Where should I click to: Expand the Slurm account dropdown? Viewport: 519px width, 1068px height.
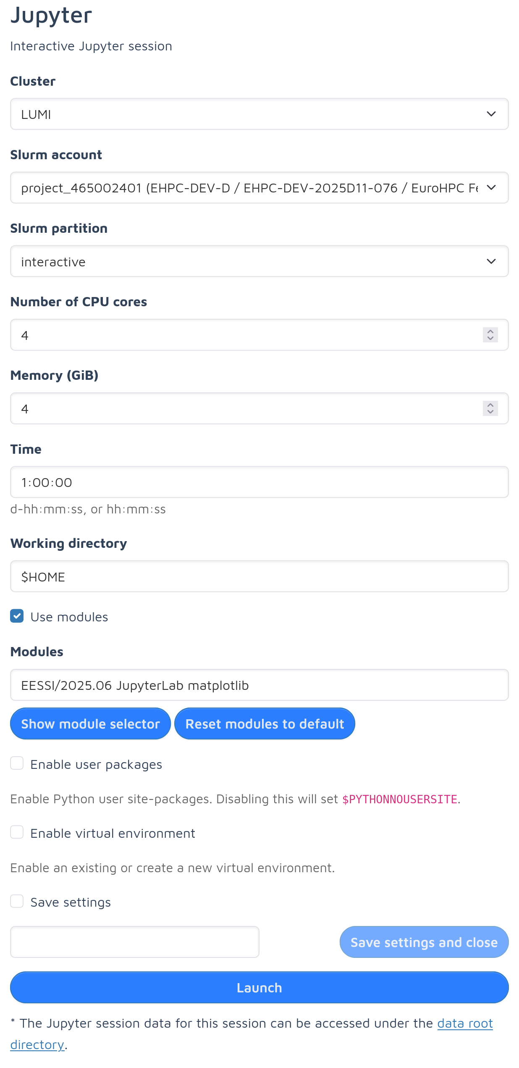(259, 188)
